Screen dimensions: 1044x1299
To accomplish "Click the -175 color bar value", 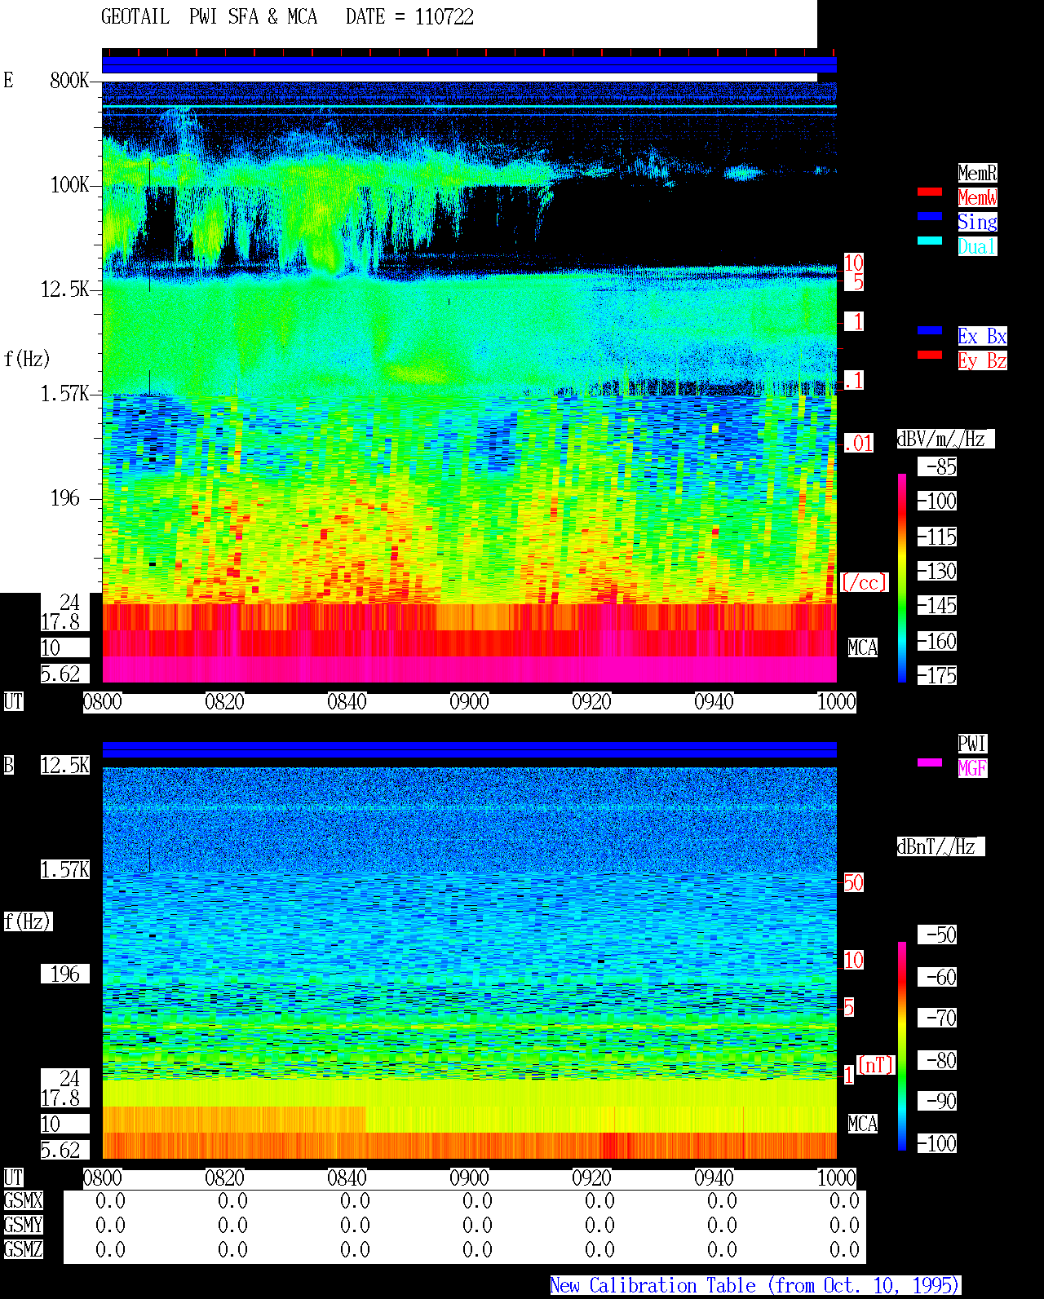I will point(937,675).
